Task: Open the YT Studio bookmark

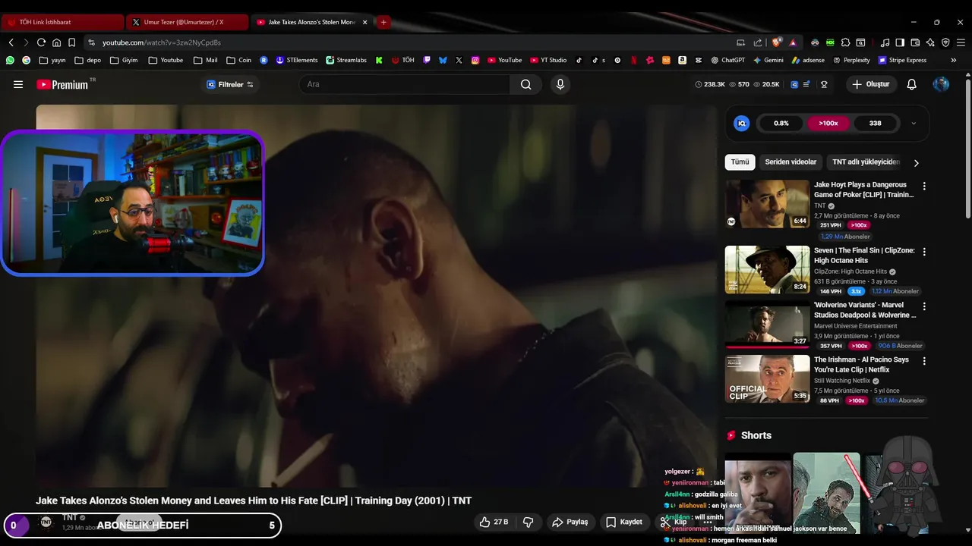Action: pyautogui.click(x=548, y=60)
